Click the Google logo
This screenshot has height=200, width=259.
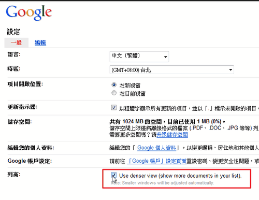(29, 12)
